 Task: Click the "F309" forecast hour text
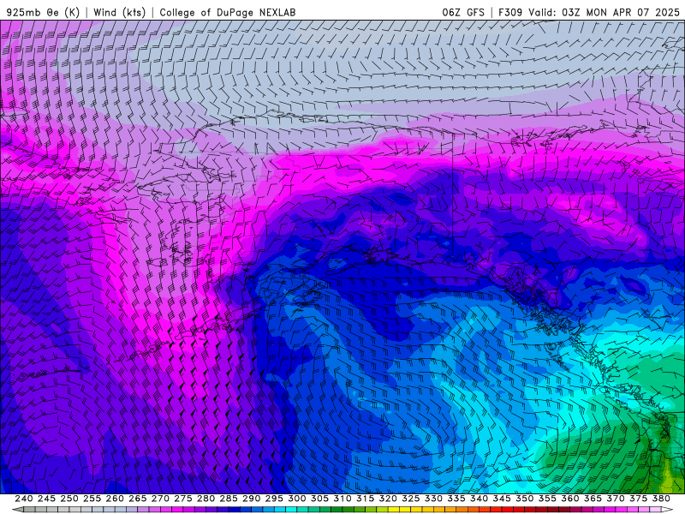[x=510, y=12]
